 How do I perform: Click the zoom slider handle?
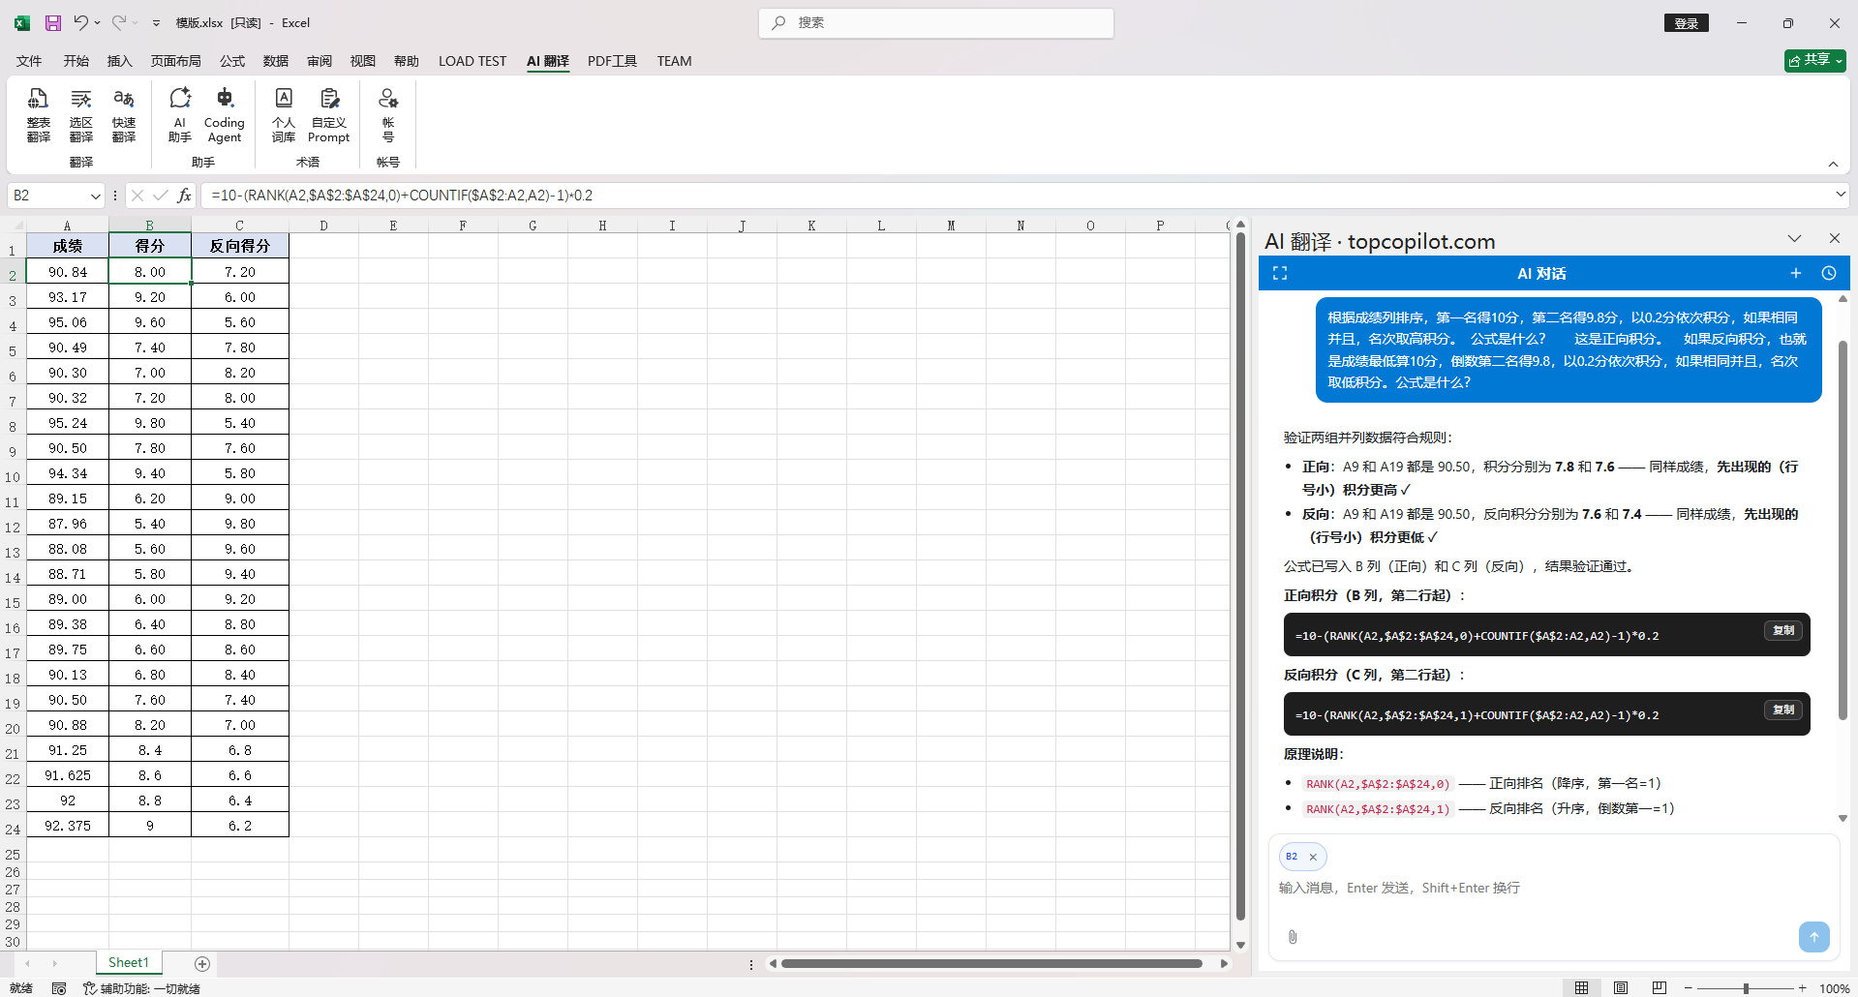point(1746,988)
